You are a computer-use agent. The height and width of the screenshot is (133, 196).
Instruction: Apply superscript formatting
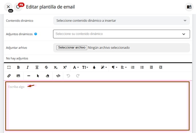[65, 67]
